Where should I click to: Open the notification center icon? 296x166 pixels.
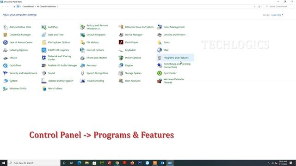[x=291, y=163]
